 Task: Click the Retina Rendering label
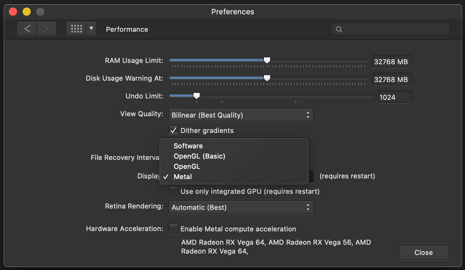coord(134,206)
